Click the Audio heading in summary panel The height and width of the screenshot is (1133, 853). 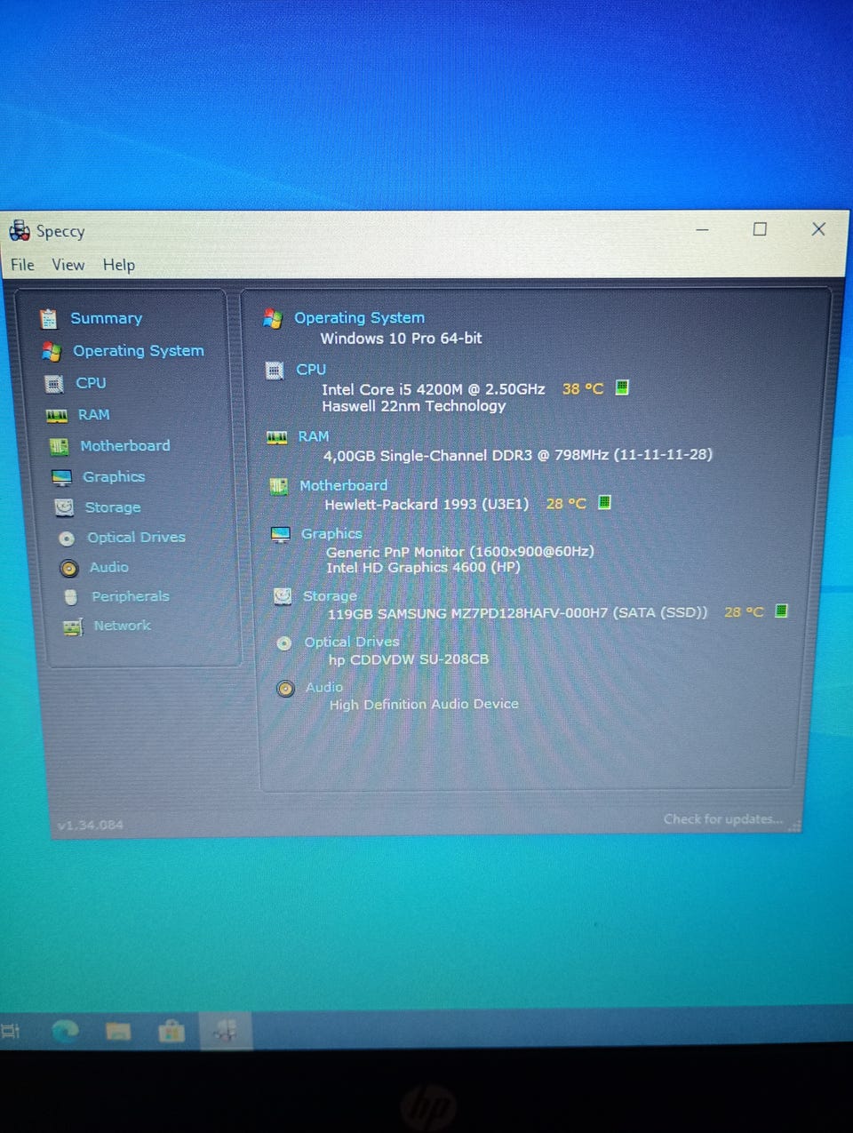coord(324,688)
